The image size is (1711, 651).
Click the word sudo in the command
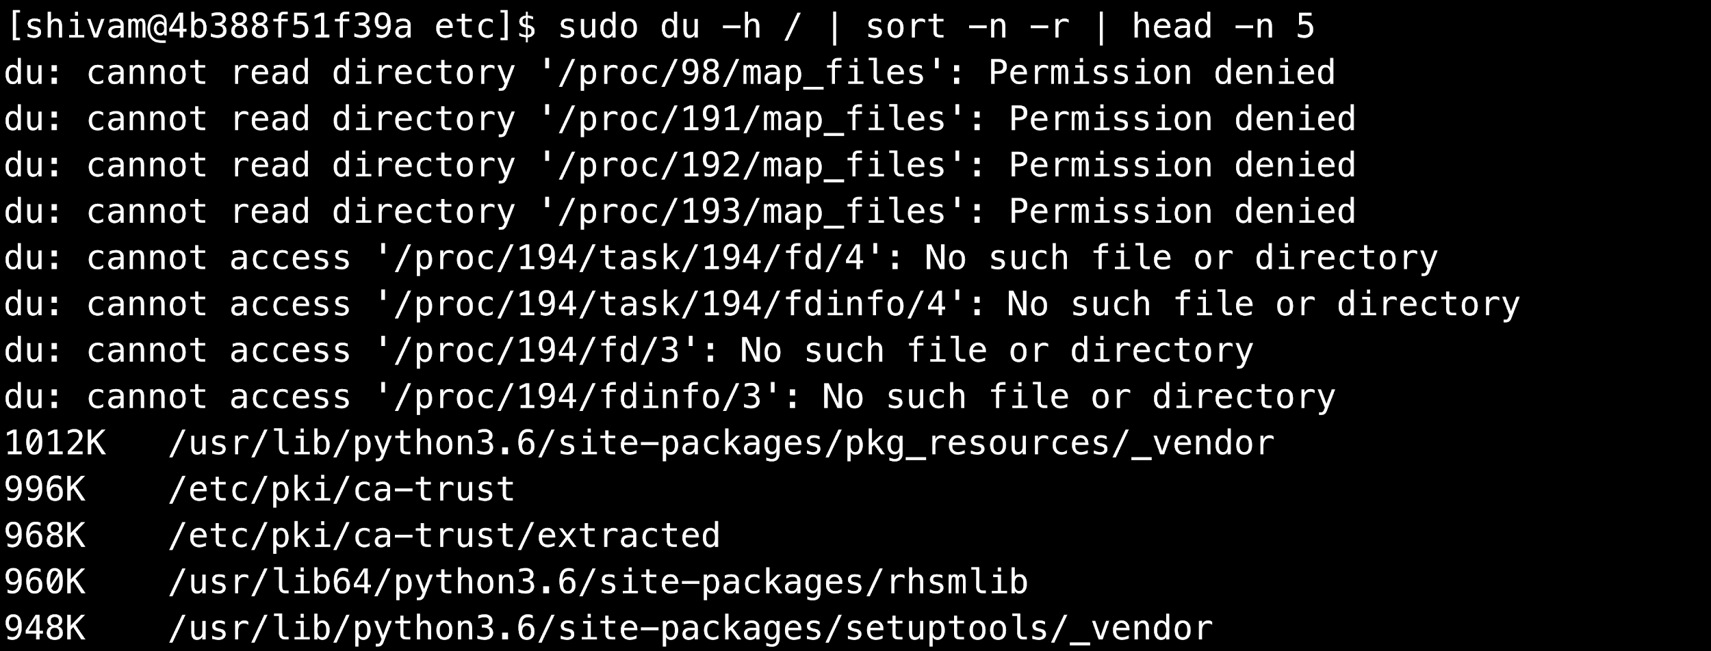point(597,27)
